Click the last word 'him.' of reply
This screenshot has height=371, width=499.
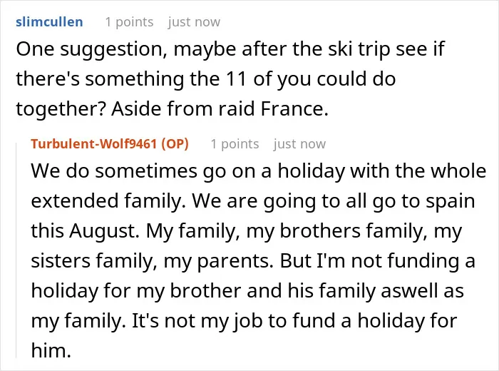point(51,350)
